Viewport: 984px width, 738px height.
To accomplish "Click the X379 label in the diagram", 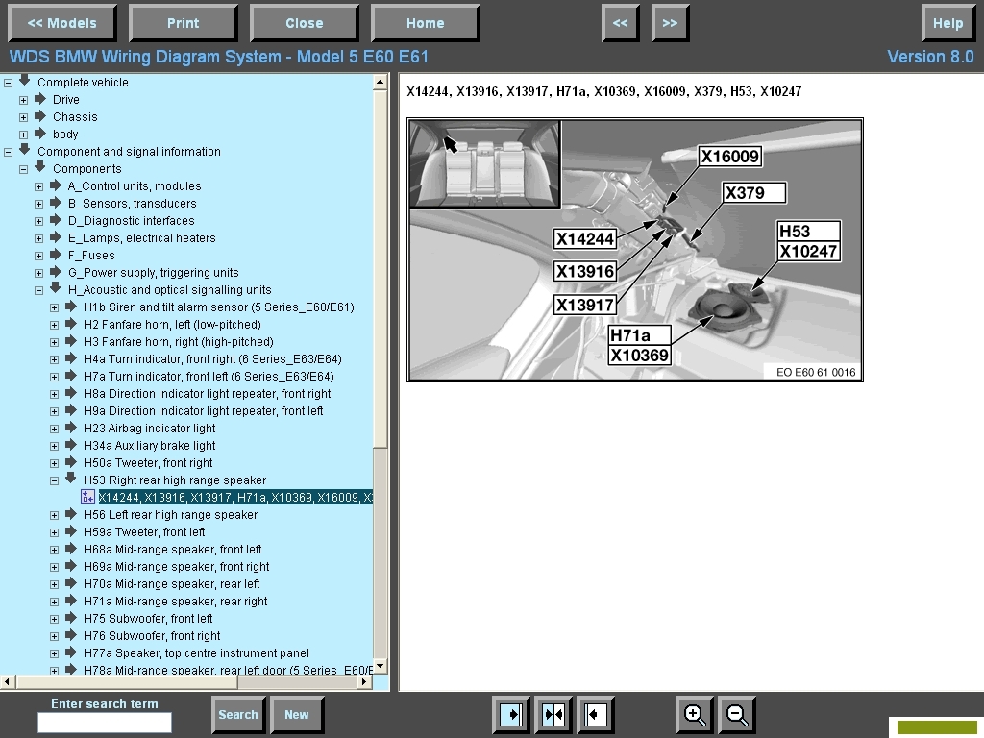I will [x=754, y=192].
